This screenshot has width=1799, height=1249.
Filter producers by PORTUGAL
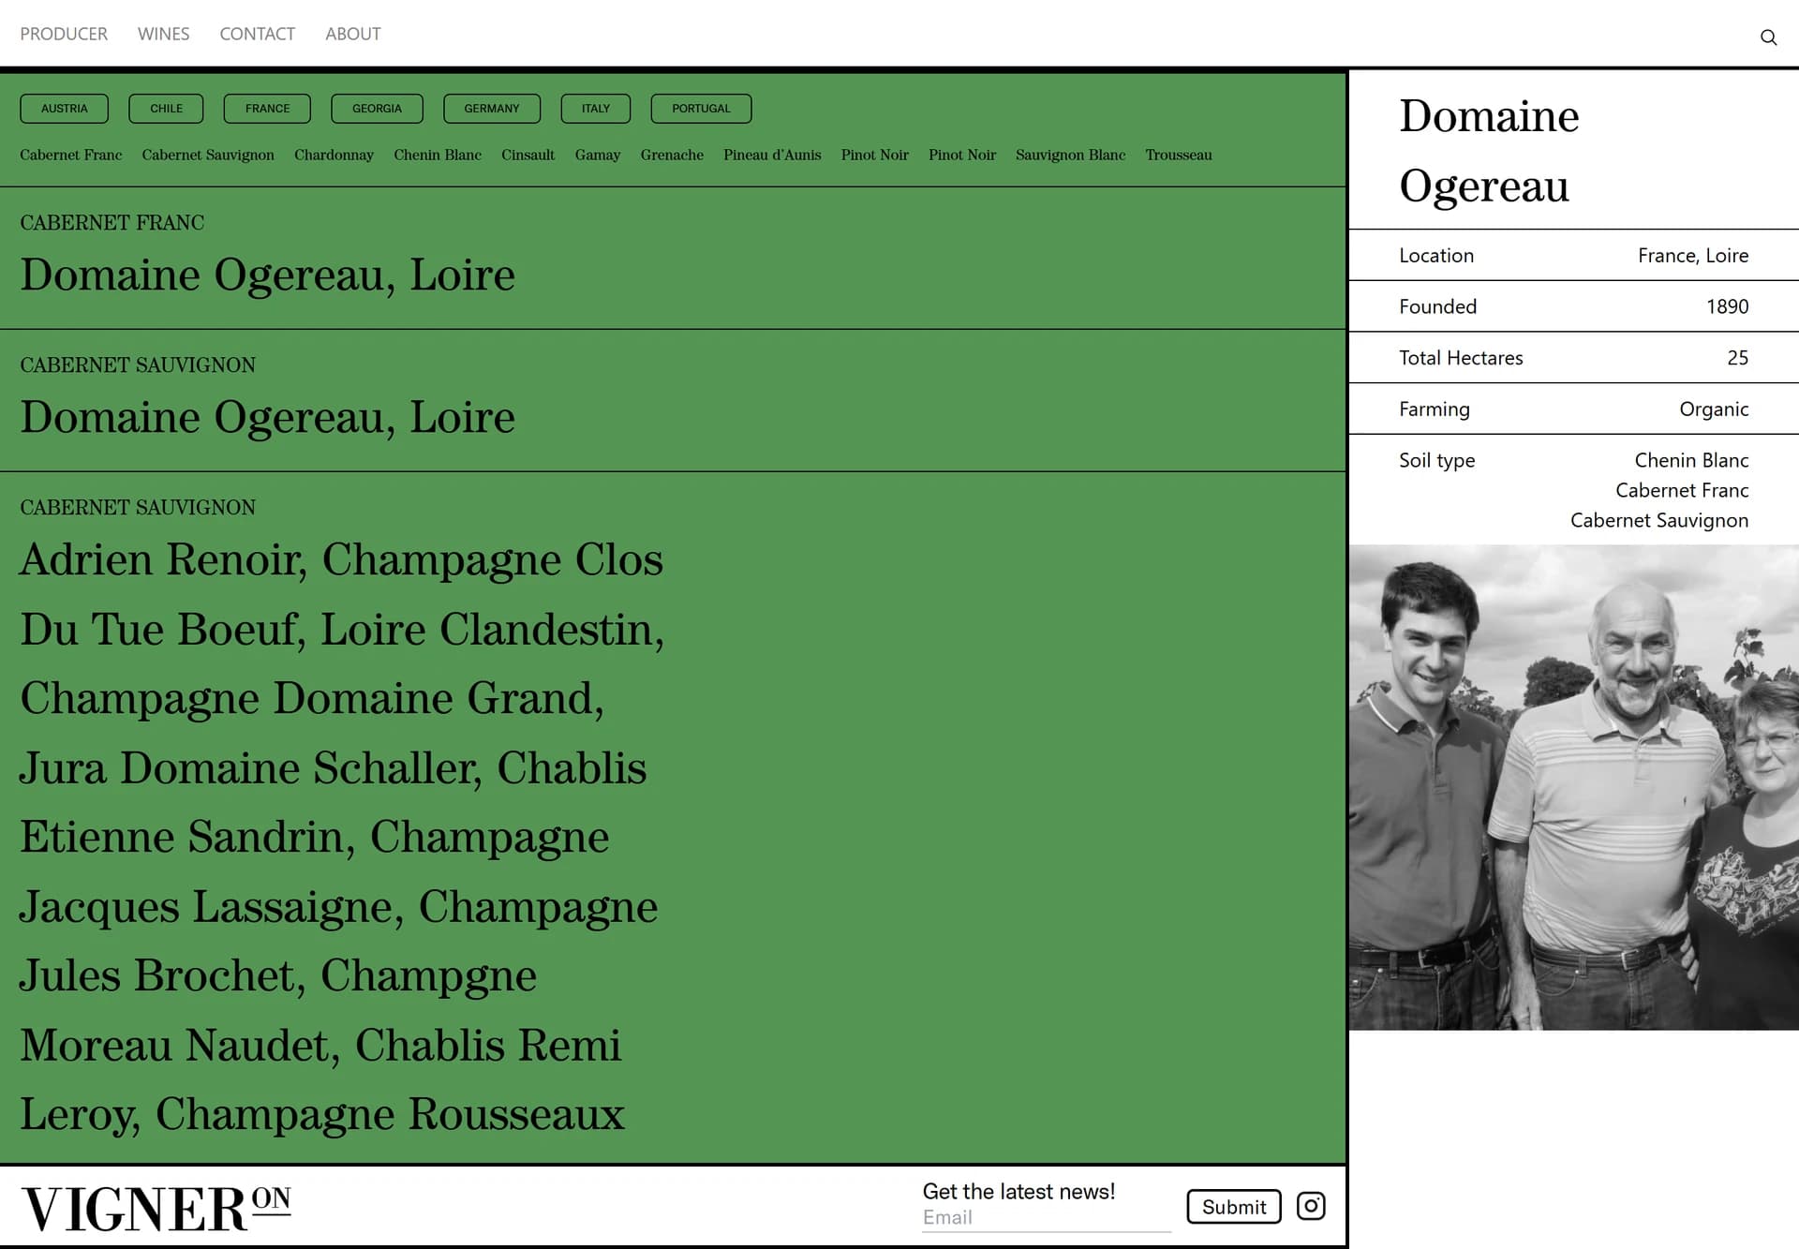[x=701, y=109]
